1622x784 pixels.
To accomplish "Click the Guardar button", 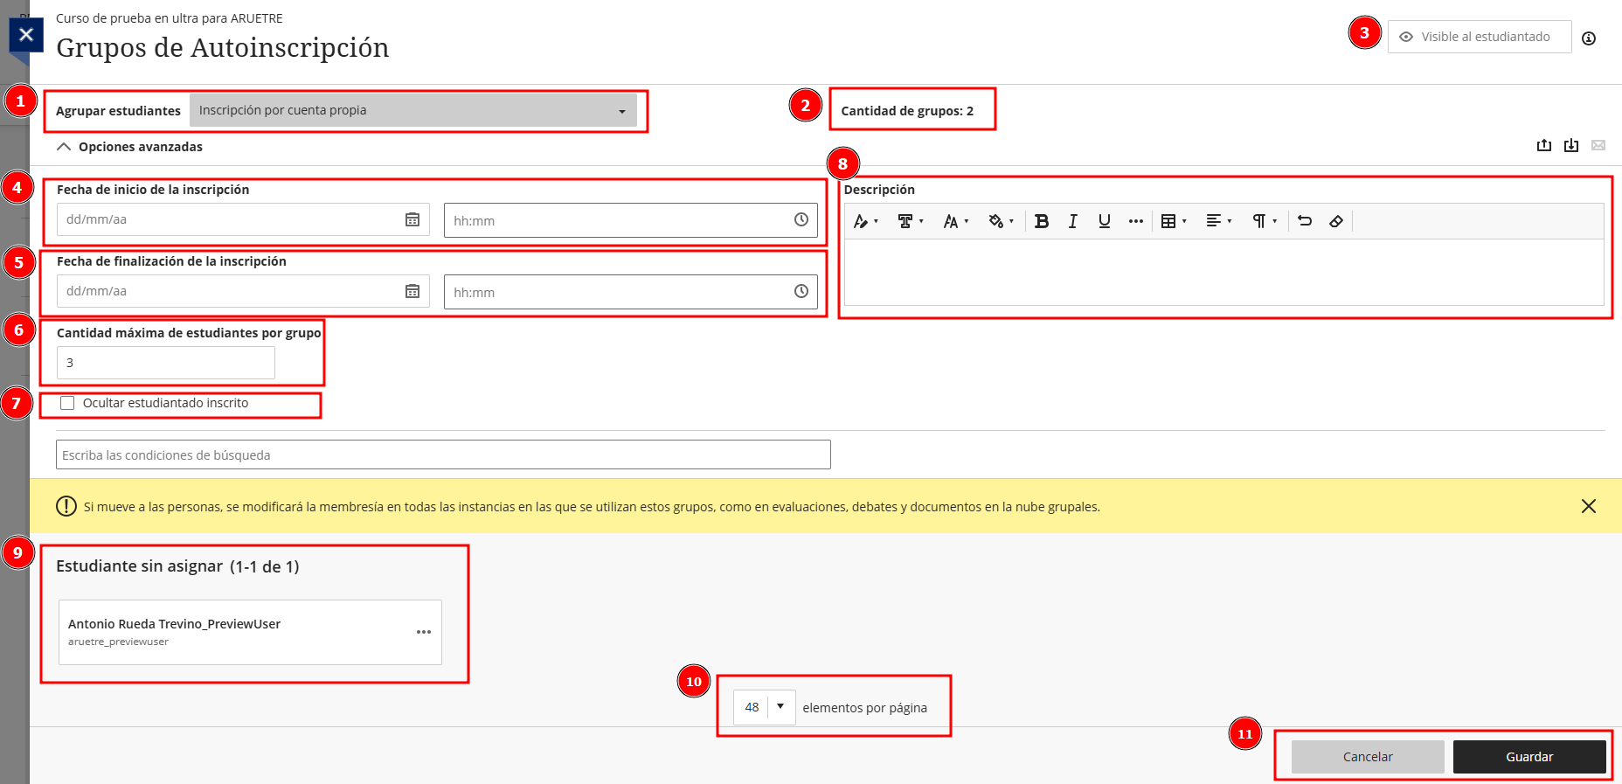I will point(1528,757).
